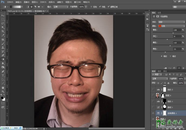Select the Type (T) tool
186x130 pixels.
[x=3, y=75]
